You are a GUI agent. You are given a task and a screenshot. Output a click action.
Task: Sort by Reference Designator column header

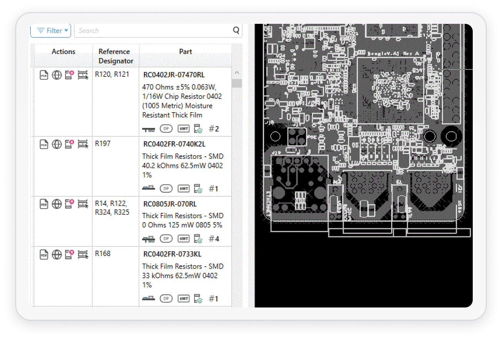(116, 56)
